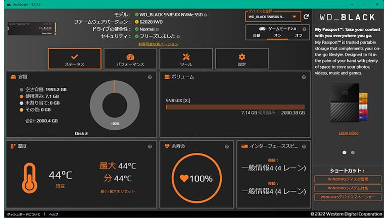Click the 利用可能な新バージョン link
Image resolution: width=388 pixels, height=218 pixels.
pos(158,44)
